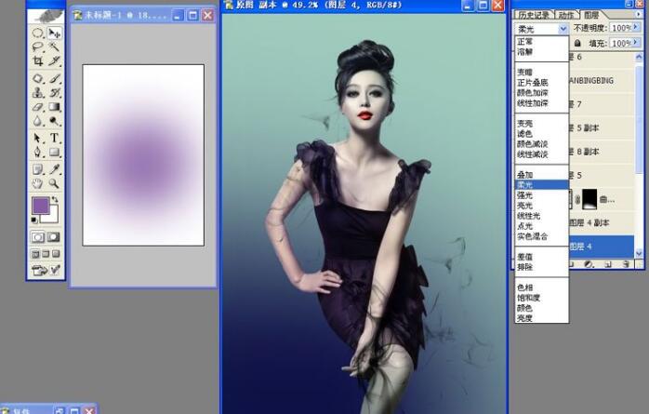Select the Magic Wand tool
Screen dimensions: 649x414
pyautogui.click(x=55, y=47)
